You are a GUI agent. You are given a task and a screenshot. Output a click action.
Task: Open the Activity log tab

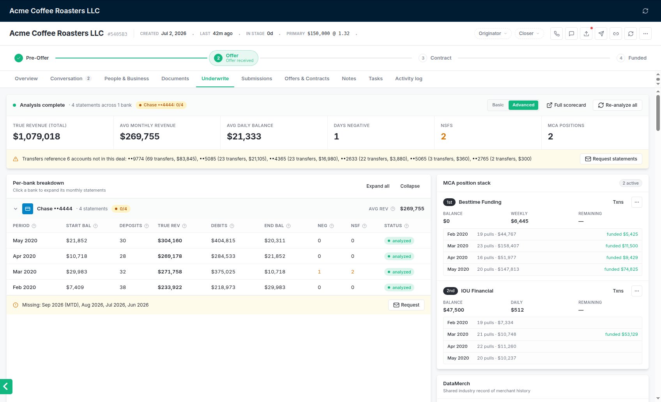coord(408,79)
